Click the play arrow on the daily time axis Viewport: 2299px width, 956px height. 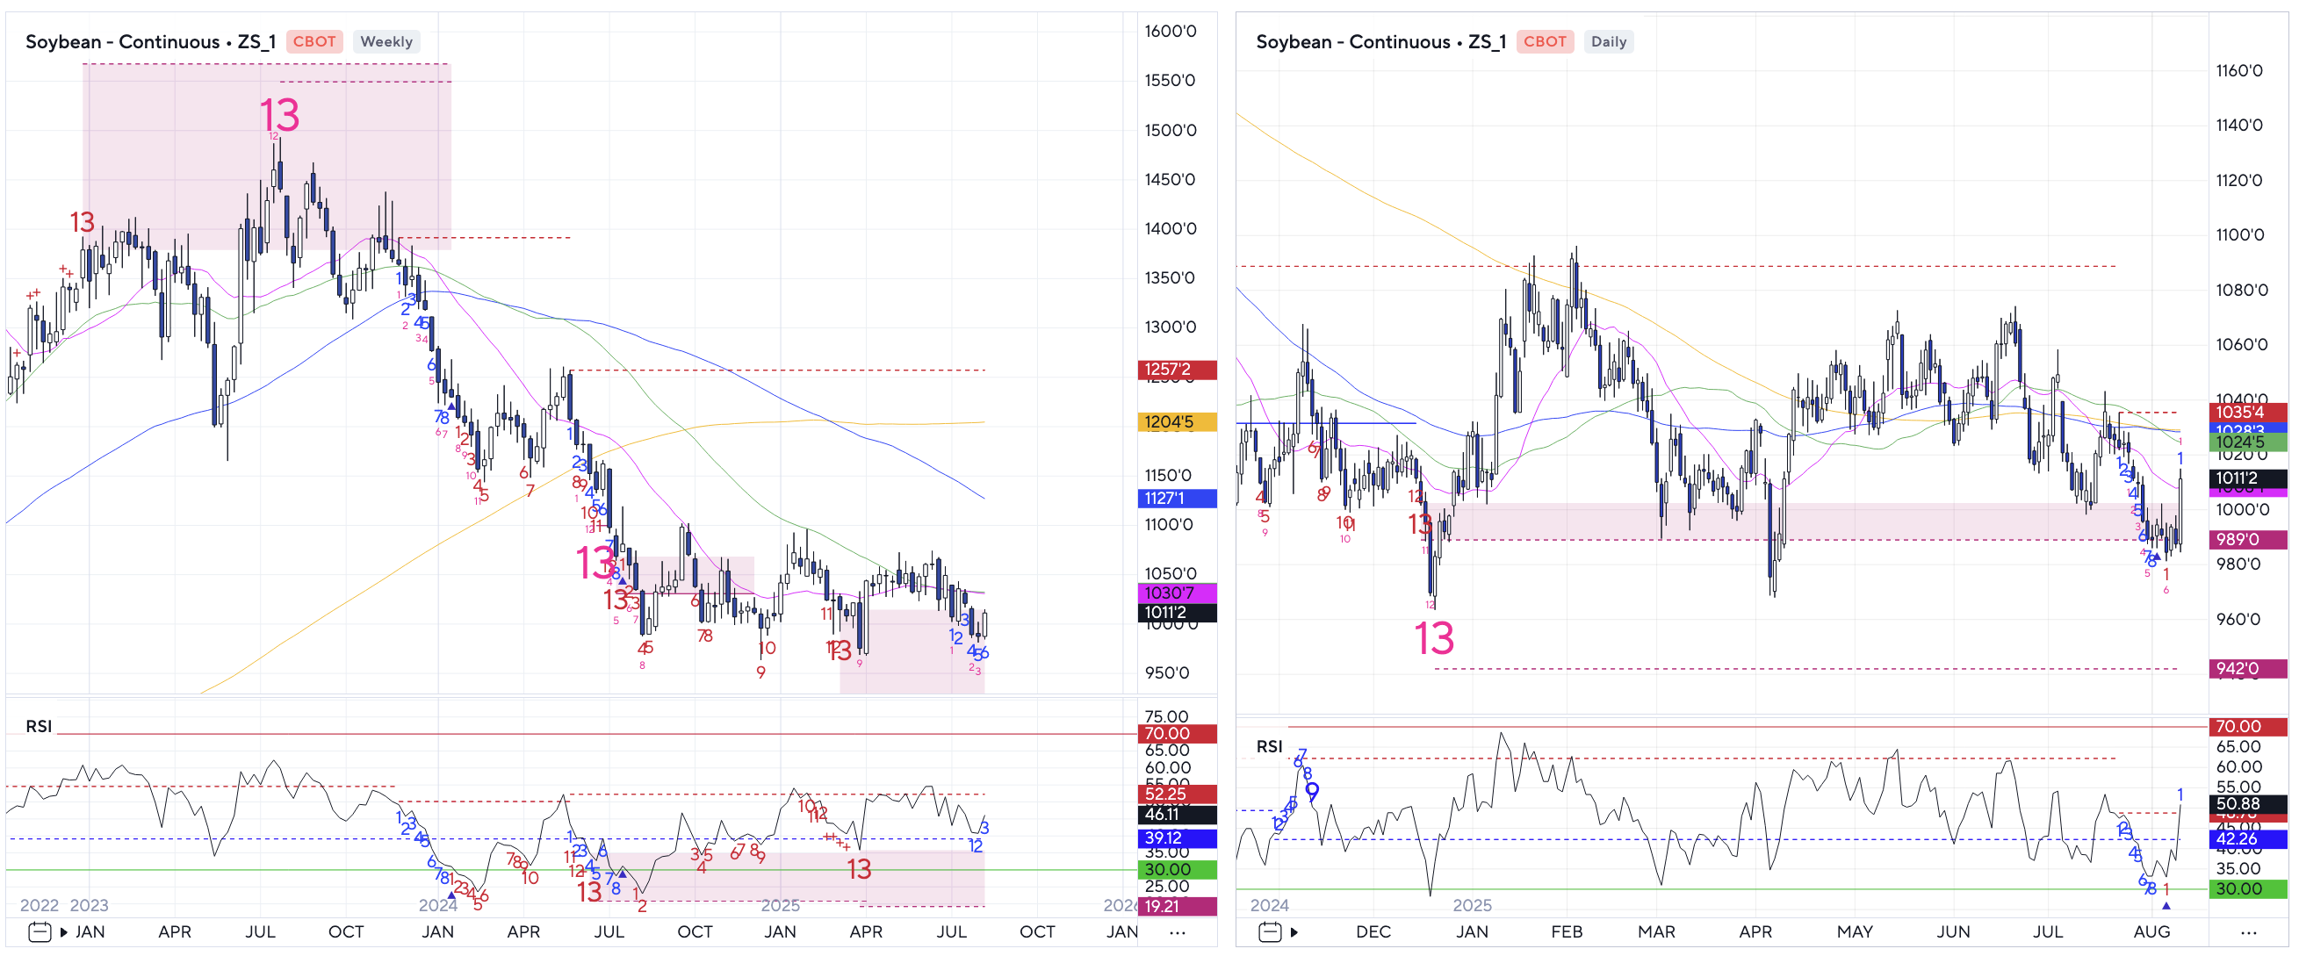pyautogui.click(x=1294, y=932)
